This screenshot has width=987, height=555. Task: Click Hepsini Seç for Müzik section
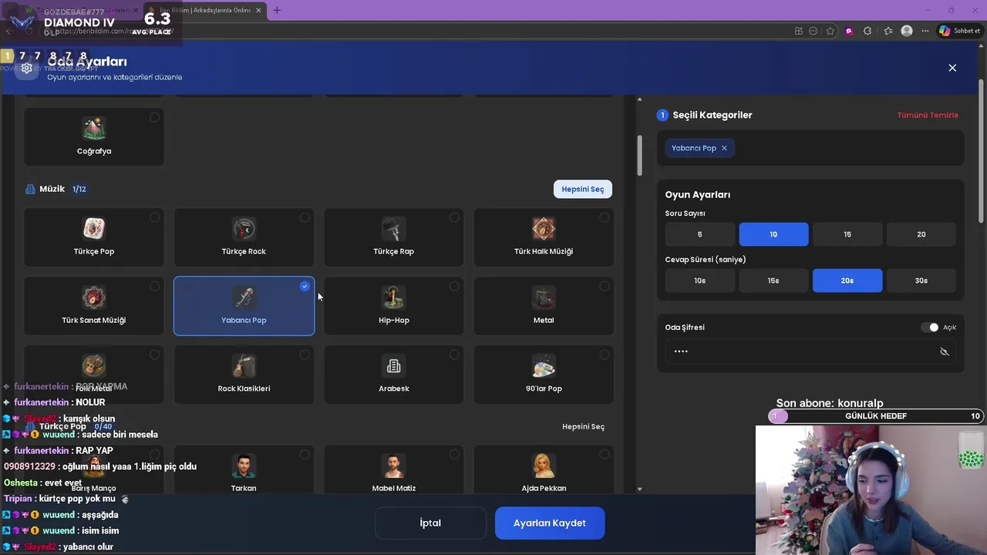583,189
